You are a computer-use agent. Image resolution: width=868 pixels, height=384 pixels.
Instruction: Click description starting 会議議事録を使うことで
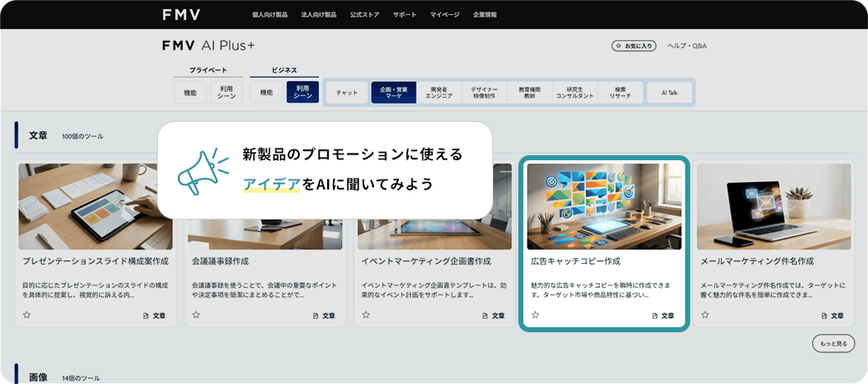(x=264, y=291)
